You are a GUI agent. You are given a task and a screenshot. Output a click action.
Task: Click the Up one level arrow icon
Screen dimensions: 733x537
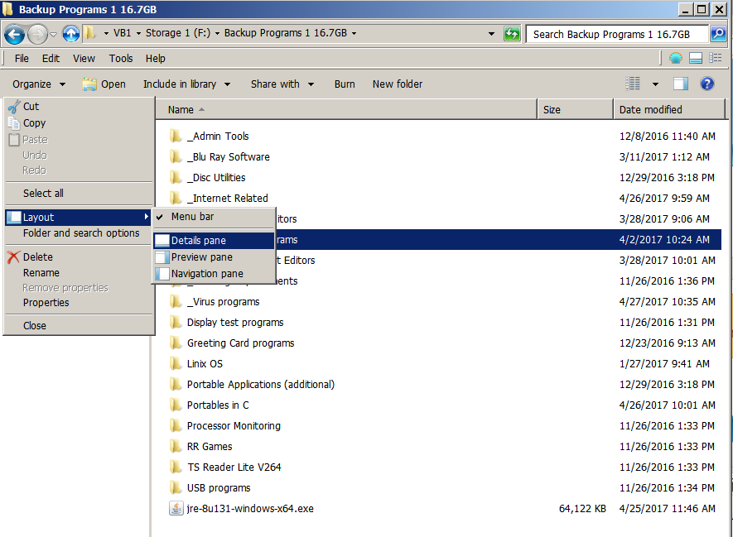[x=71, y=34]
